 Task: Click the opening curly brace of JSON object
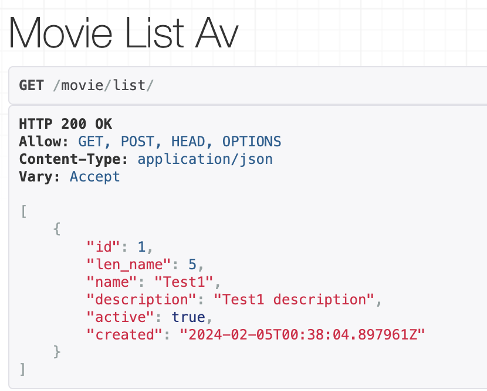(x=57, y=229)
